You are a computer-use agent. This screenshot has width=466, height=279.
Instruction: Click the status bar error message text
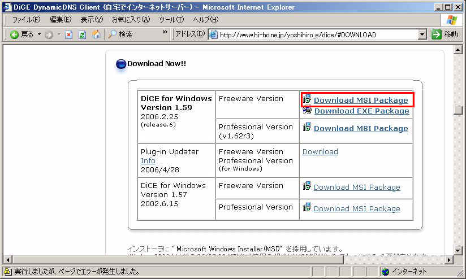tap(77, 271)
